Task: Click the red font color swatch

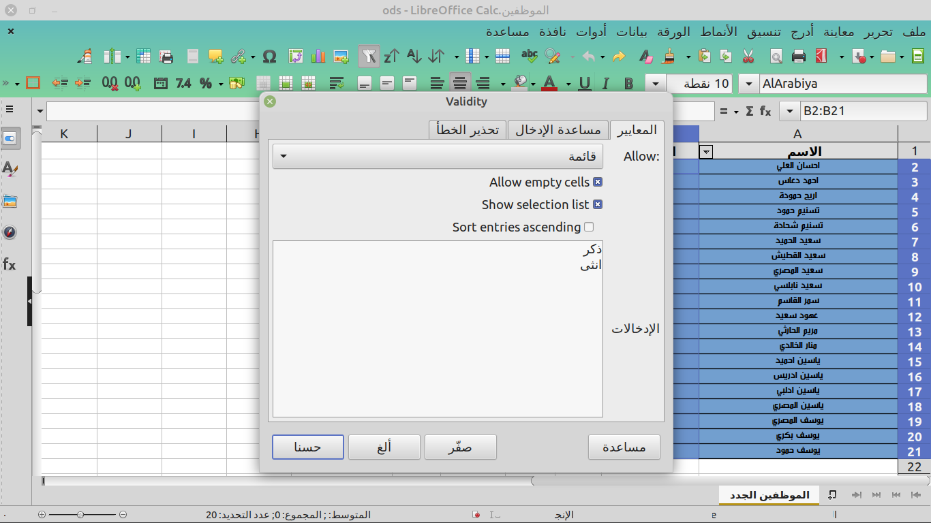Action: (x=549, y=84)
